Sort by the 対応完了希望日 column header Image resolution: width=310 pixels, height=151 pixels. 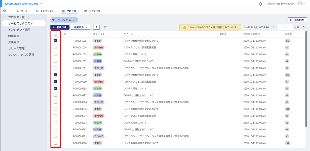coord(252,34)
